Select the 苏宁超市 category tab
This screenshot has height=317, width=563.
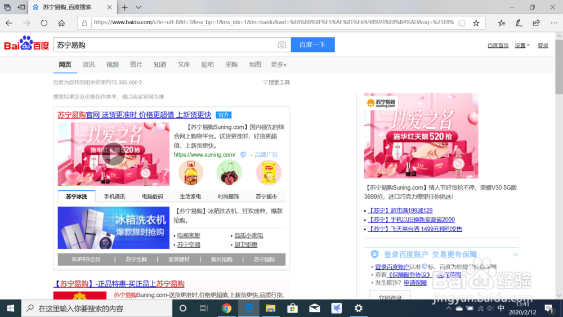266,197
